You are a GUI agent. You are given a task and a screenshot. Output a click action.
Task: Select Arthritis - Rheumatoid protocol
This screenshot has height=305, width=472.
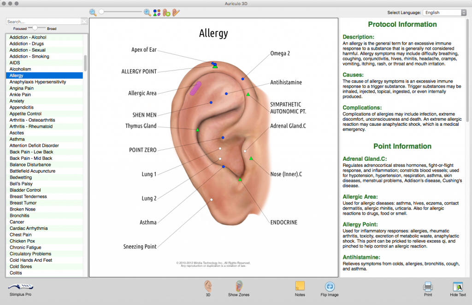(45, 126)
